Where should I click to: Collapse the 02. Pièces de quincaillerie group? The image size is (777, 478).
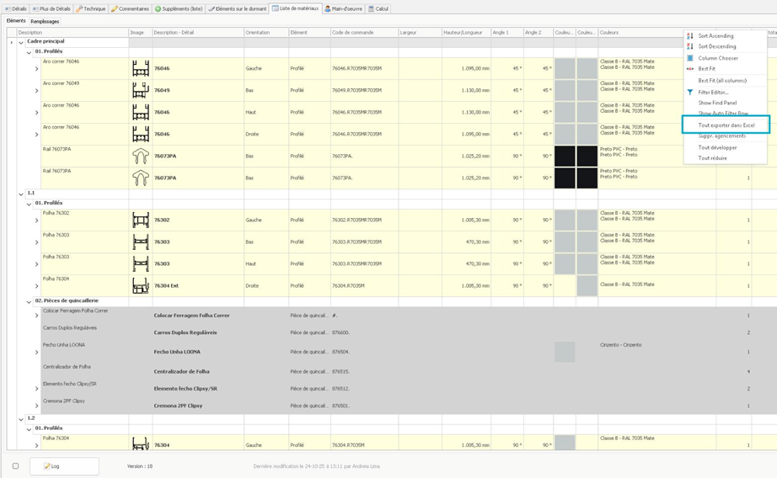click(x=29, y=301)
